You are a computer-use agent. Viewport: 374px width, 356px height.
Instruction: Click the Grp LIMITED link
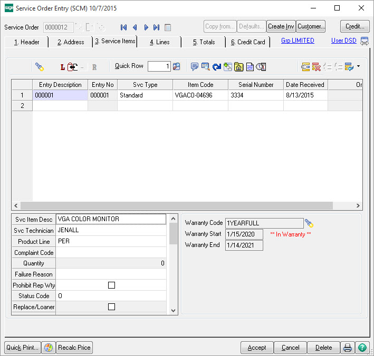pos(298,41)
